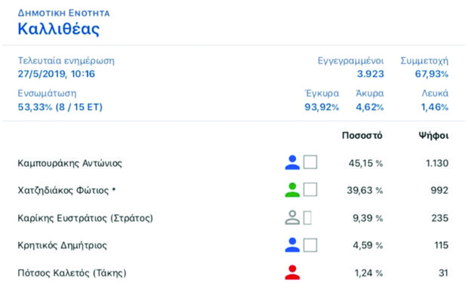Select candidate name Καμπουράκης Αντώνιος

click(x=70, y=164)
